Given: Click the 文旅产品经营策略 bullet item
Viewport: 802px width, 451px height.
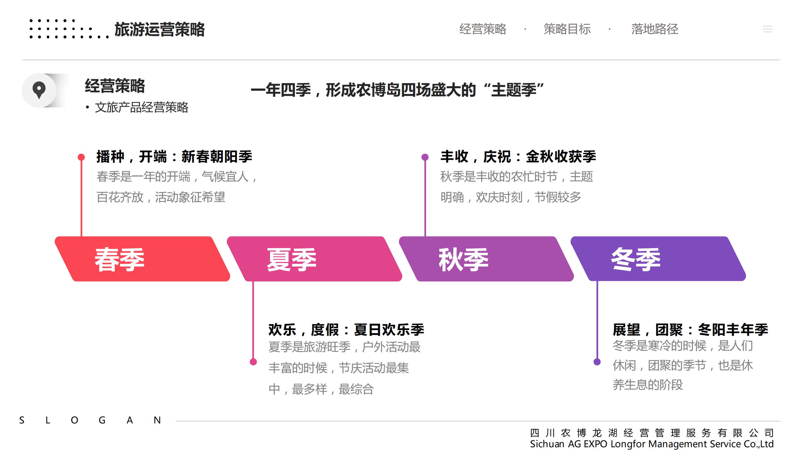Looking at the screenshot, I should pos(141,107).
